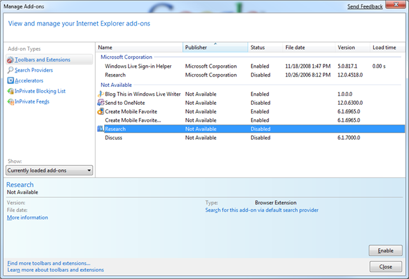Viewport: 409px width, 279px height.
Task: Select the InPrivate Blocking List category
Action: pyautogui.click(x=40, y=91)
